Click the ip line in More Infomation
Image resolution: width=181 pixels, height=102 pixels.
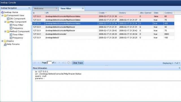42,71
